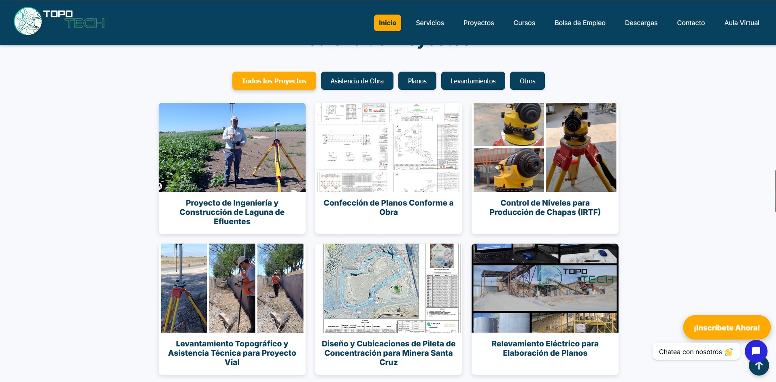Viewport: 776px width, 382px height.
Task: Open Pileta de Concentración Minera Santa Cruz plan
Action: (x=388, y=288)
